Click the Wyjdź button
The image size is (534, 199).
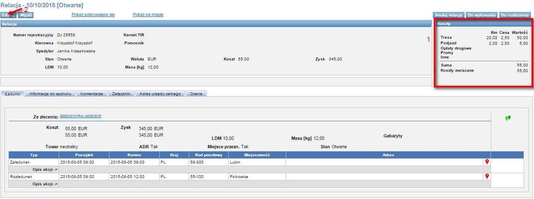point(26,15)
